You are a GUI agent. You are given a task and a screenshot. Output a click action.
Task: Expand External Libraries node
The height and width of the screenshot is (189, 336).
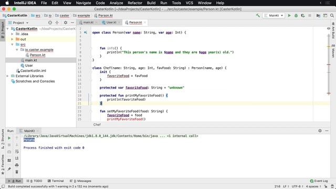pos(8,76)
